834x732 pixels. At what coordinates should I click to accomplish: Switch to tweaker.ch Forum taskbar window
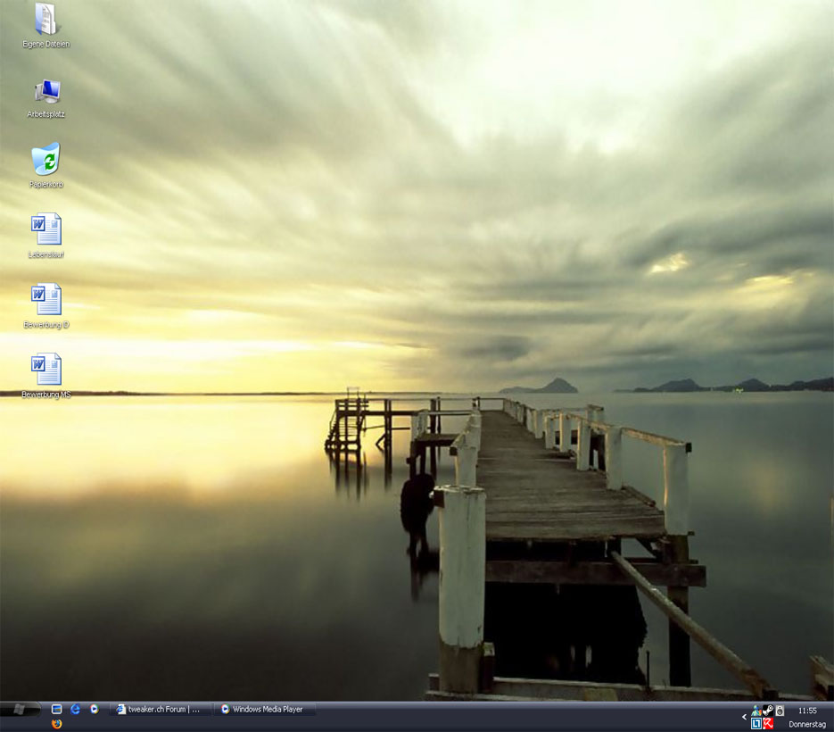coord(161,710)
